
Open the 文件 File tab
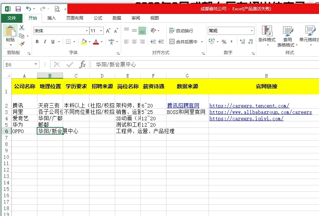12,18
